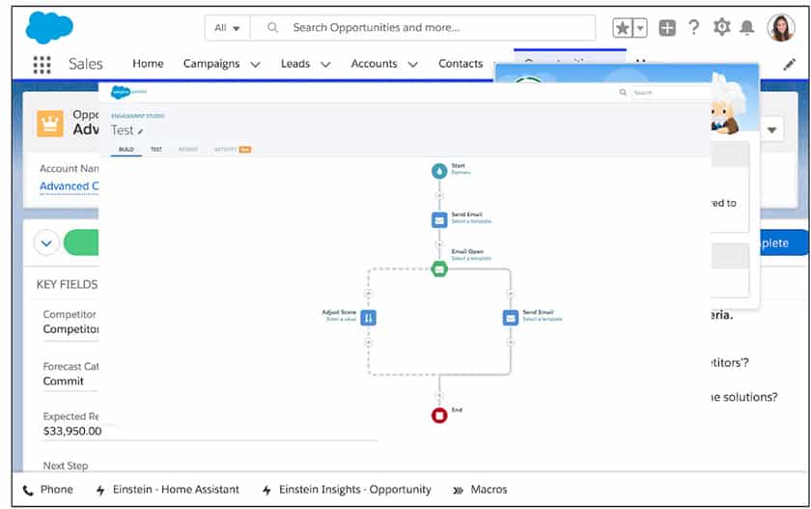Viewport: 811px width, 509px height.
Task: Click Select a template under Email Open
Action: 471,258
